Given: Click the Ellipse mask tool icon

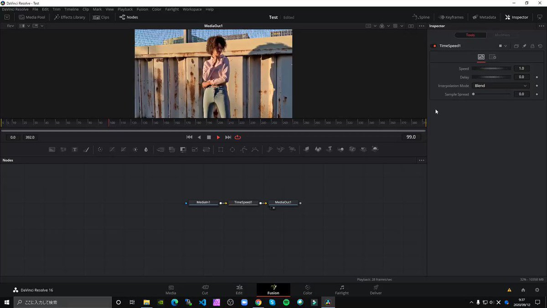Looking at the screenshot, I should [232, 149].
